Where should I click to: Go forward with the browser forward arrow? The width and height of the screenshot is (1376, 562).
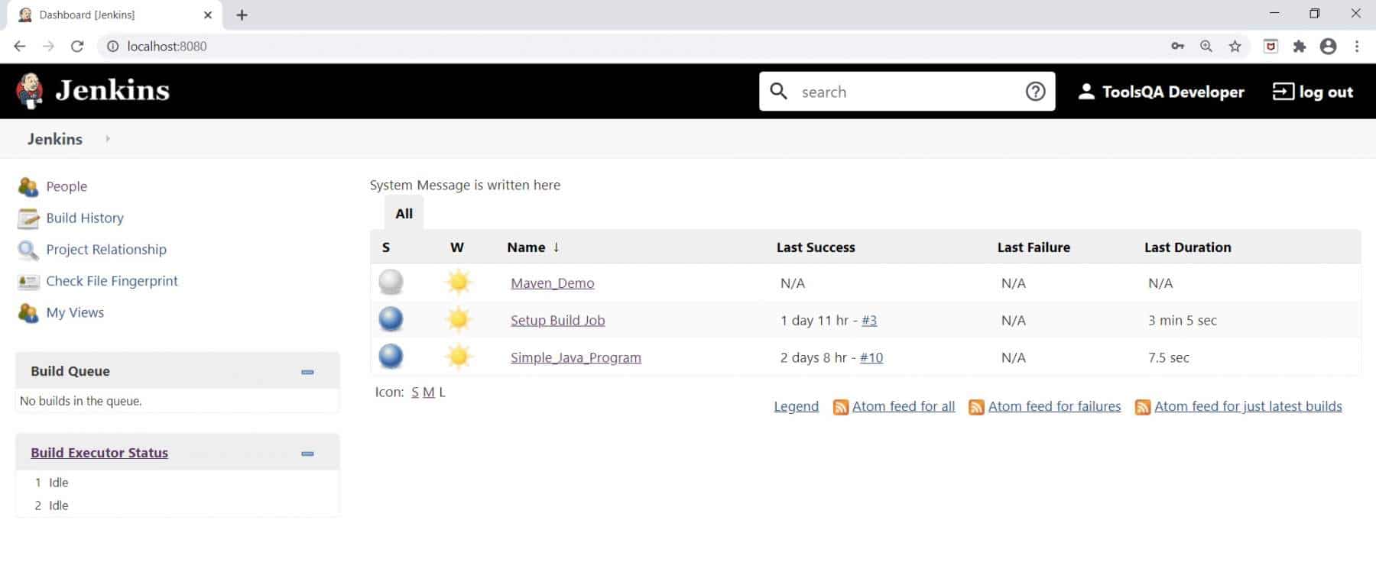click(x=48, y=47)
